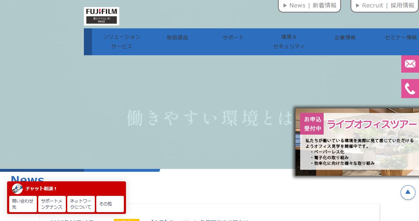The height and width of the screenshot is (221, 419).
Task: Open the 環境＆セキュリティ menu
Action: (289, 42)
